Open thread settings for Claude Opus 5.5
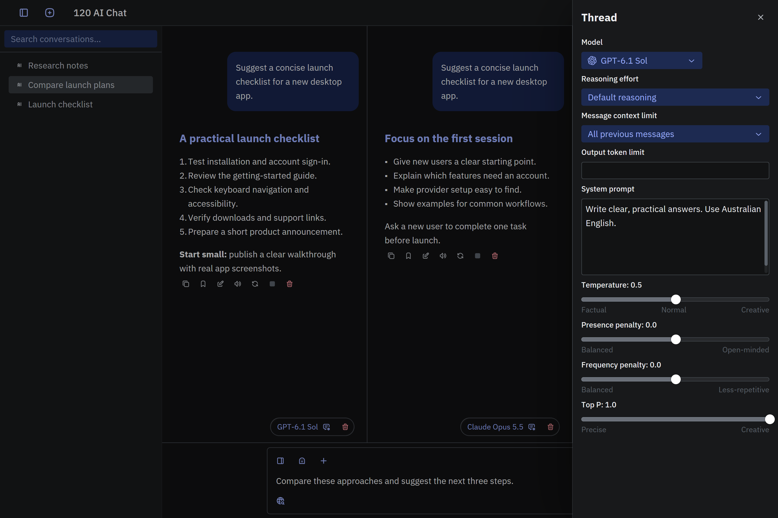The image size is (778, 518). [532, 427]
